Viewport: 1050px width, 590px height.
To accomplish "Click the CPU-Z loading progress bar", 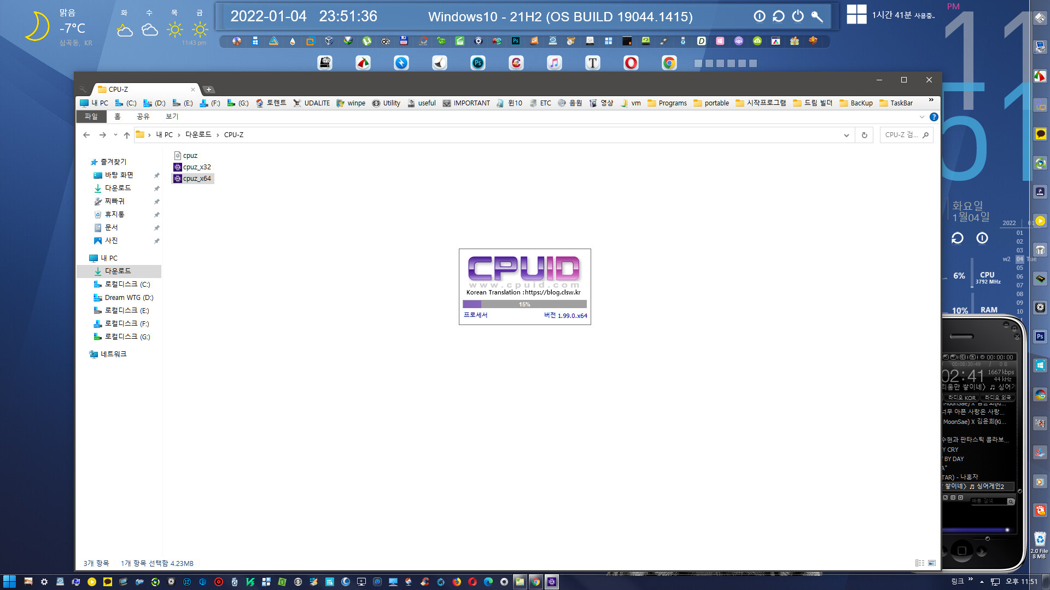I will 524,304.
